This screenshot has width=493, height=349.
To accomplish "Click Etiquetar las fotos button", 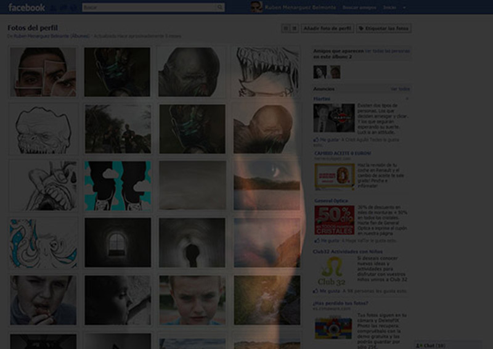I will [383, 28].
